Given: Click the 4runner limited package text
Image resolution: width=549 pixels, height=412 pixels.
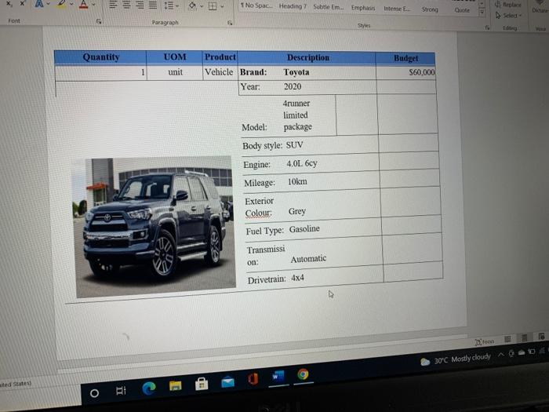Looking at the screenshot, I should point(297,115).
